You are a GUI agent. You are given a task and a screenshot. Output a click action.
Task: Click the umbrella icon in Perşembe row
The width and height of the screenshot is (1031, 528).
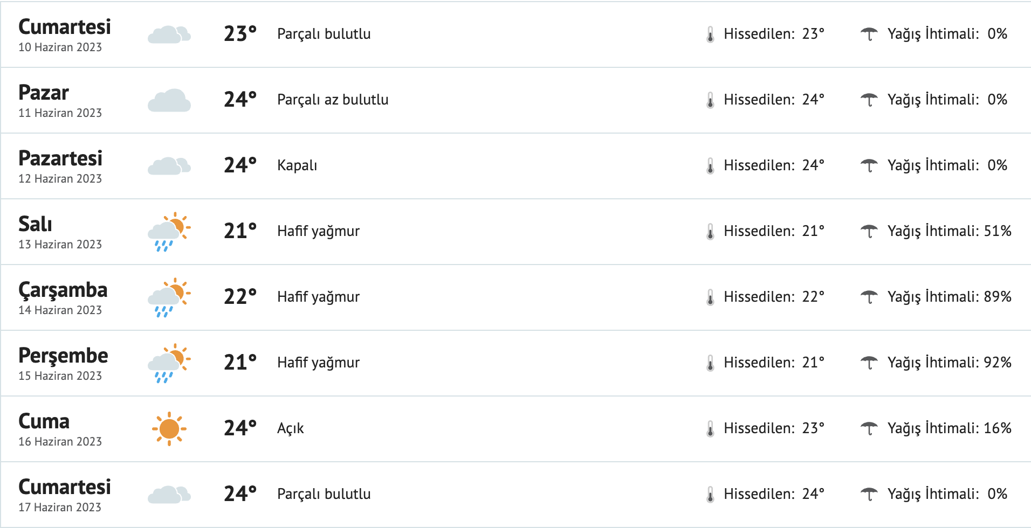pos(869,363)
